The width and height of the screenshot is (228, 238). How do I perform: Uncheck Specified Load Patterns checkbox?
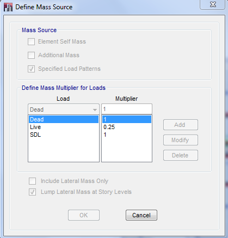(x=31, y=69)
